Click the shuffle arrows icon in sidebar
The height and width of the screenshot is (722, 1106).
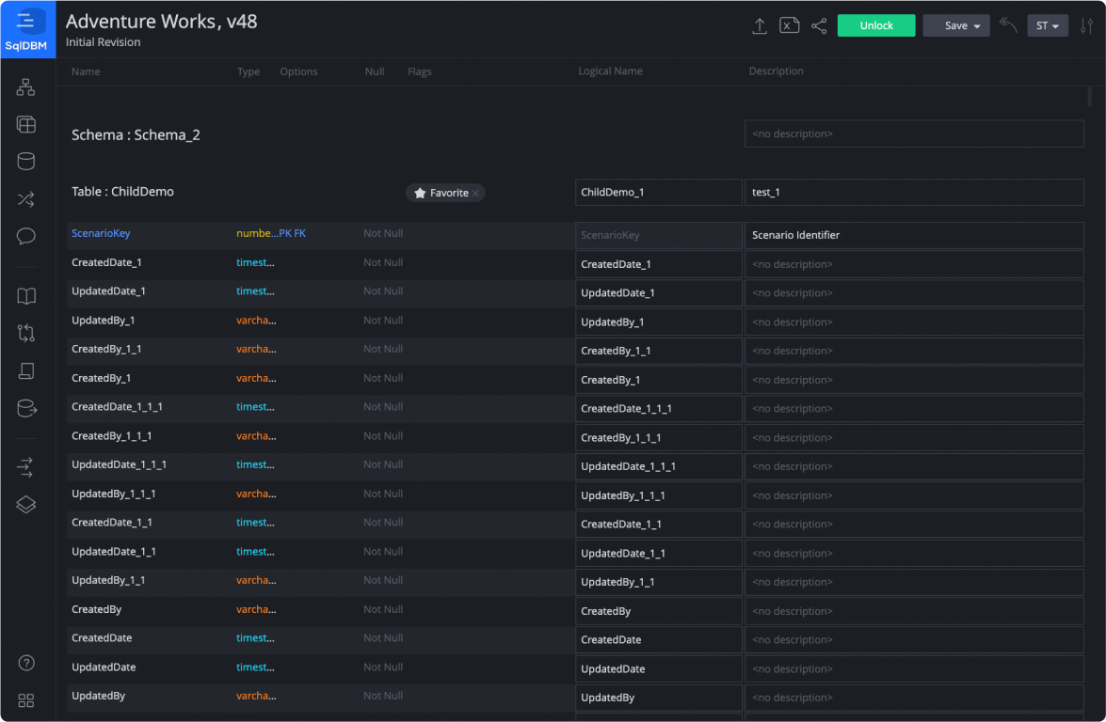26,199
